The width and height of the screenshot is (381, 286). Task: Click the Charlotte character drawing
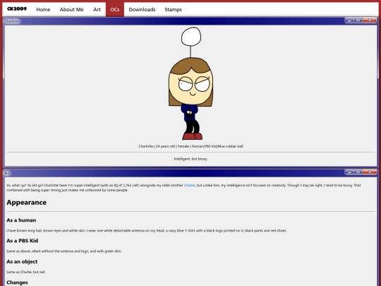click(x=190, y=83)
